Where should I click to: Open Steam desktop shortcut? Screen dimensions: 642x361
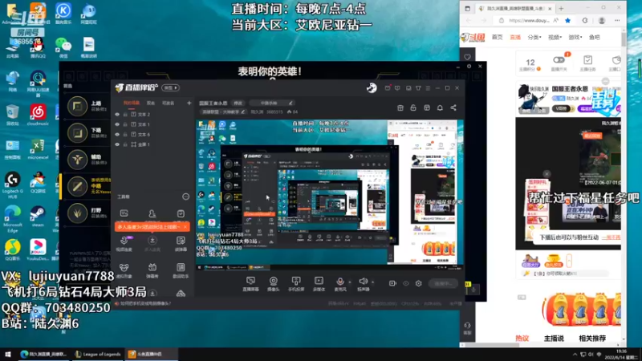point(38,216)
